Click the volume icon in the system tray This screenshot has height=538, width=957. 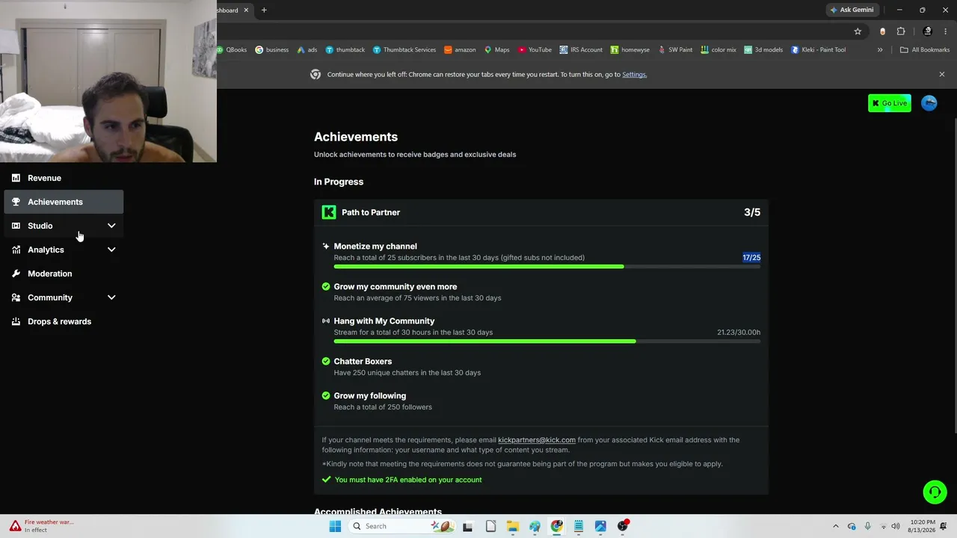[x=895, y=526]
